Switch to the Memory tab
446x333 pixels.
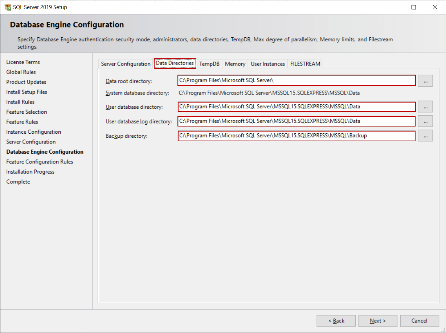[x=235, y=63]
